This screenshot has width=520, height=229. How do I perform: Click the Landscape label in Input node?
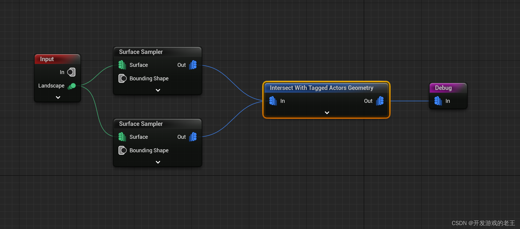[51, 86]
